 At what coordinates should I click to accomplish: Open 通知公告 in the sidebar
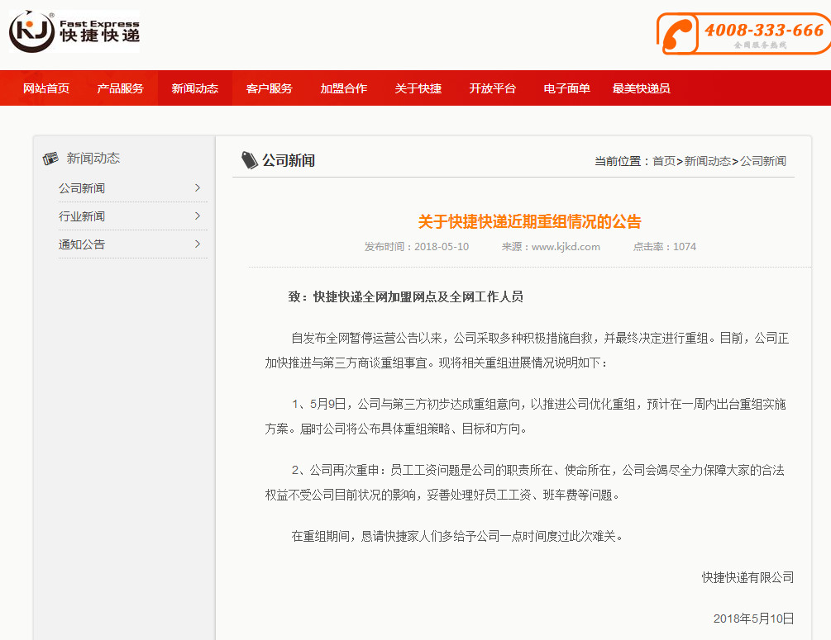[x=82, y=244]
